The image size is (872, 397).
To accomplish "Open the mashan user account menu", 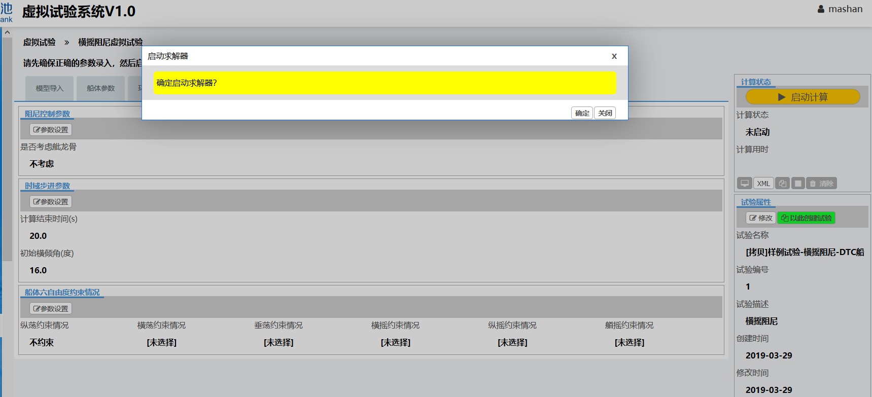I will (x=840, y=9).
